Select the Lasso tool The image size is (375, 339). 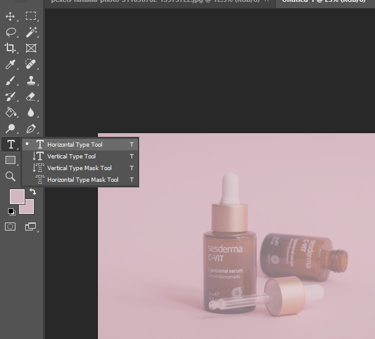(10, 32)
